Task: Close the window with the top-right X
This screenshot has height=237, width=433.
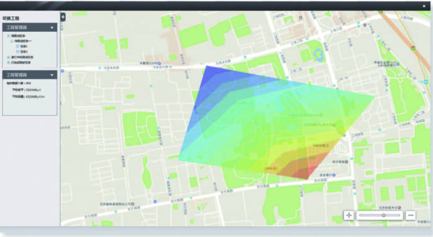Action: (x=424, y=6)
